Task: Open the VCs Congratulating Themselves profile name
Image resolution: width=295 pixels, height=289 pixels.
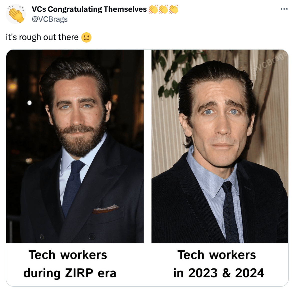Action: click(89, 9)
